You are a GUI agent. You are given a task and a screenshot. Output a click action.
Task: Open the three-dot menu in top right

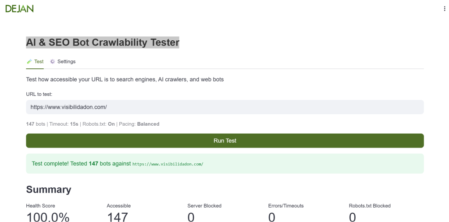[x=445, y=9]
